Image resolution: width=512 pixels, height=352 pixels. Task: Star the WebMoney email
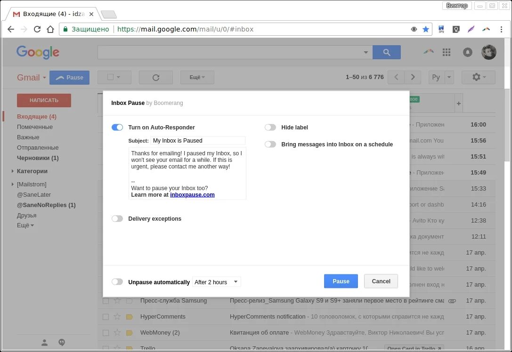[x=117, y=332]
